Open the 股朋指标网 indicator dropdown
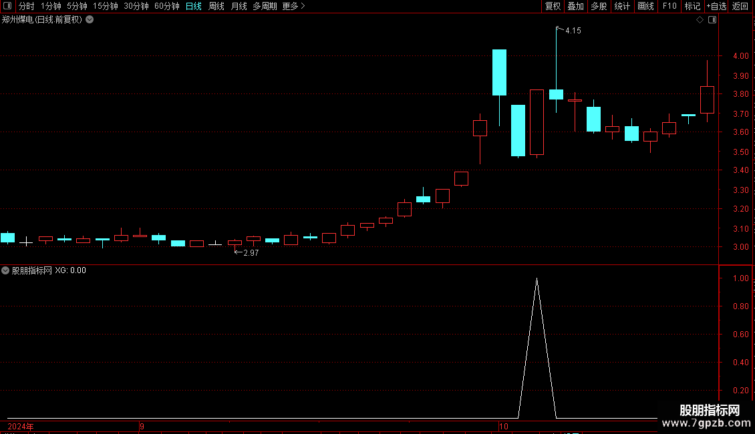This screenshot has width=755, height=434. (5, 270)
